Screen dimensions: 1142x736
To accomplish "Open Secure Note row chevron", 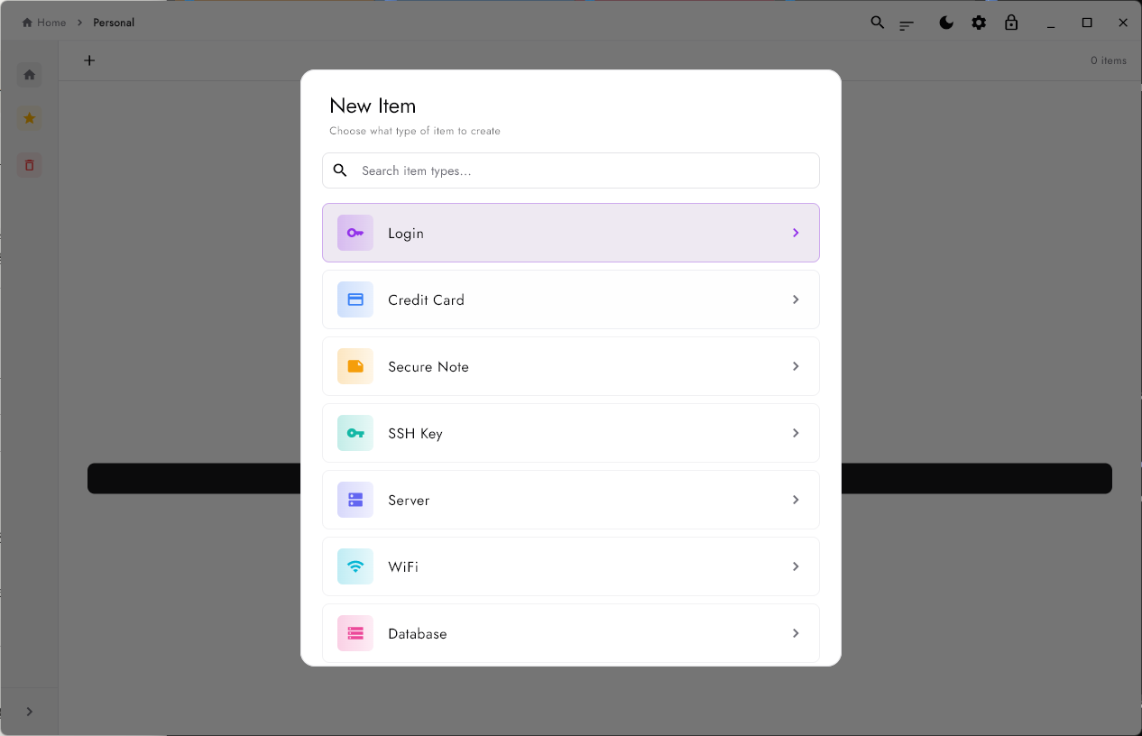I will click(796, 366).
